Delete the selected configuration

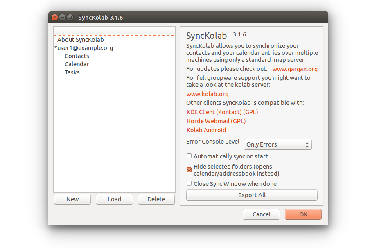click(x=156, y=199)
